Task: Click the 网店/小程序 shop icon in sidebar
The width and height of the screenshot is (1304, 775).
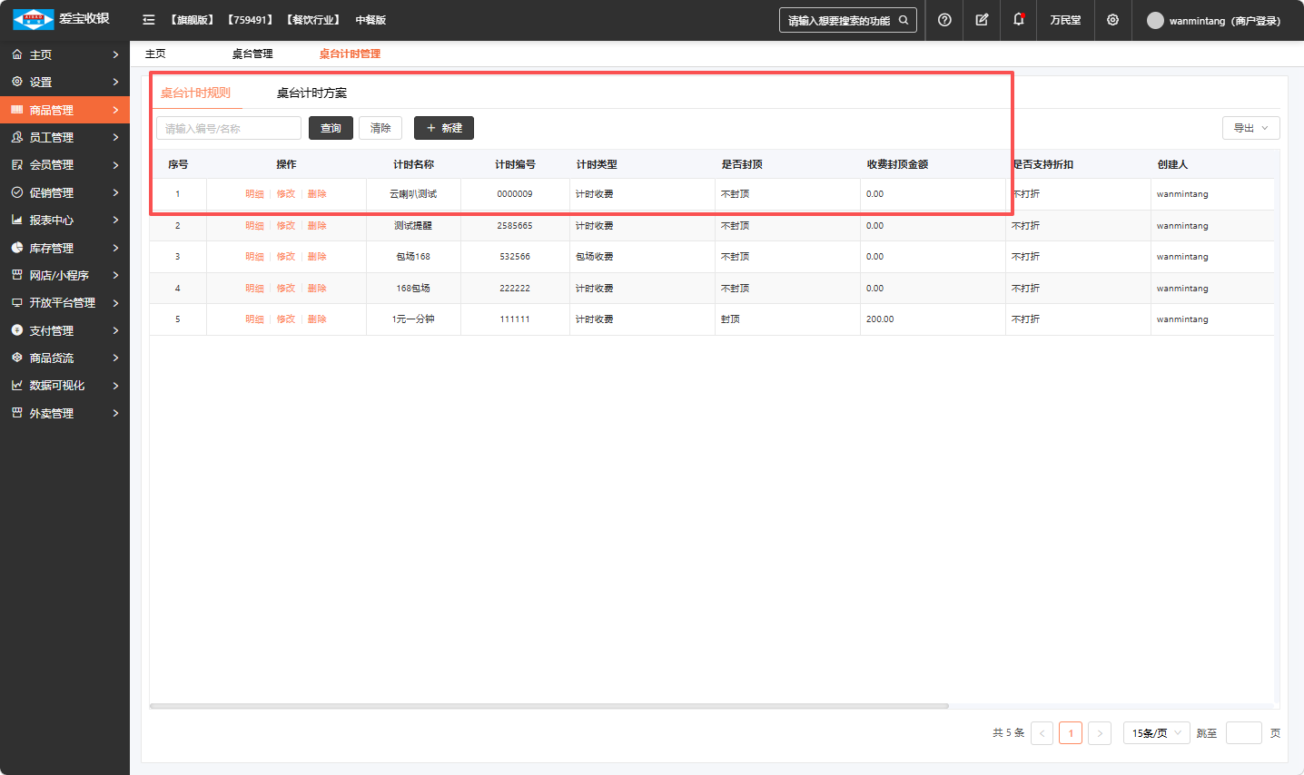Action: (16, 275)
